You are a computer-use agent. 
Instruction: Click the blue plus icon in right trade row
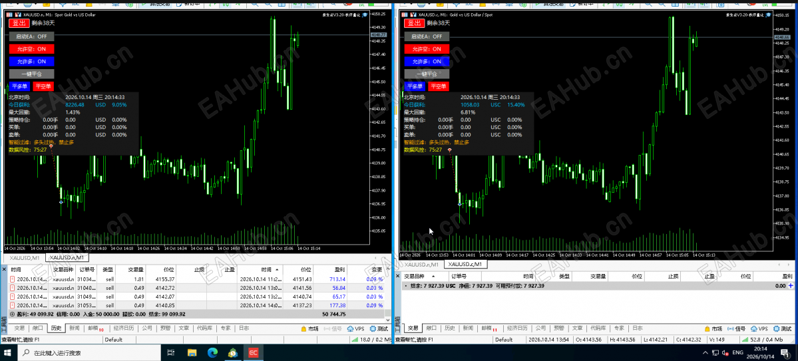pyautogui.click(x=791, y=286)
